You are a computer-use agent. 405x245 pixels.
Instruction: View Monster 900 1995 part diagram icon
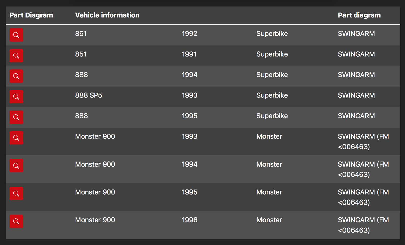point(16,193)
